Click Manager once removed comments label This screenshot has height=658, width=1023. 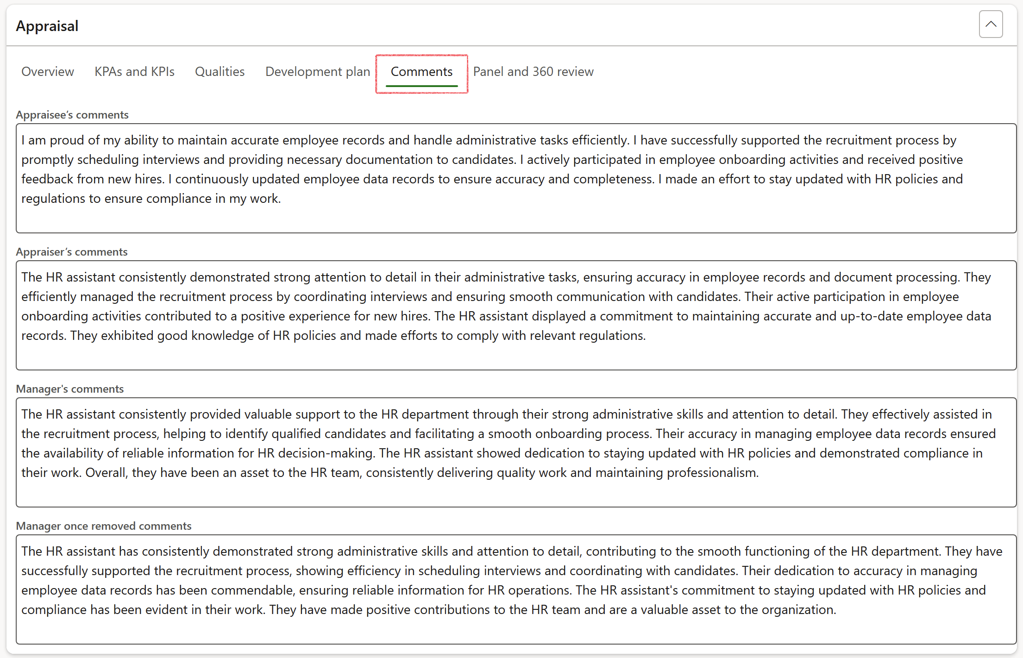point(104,526)
